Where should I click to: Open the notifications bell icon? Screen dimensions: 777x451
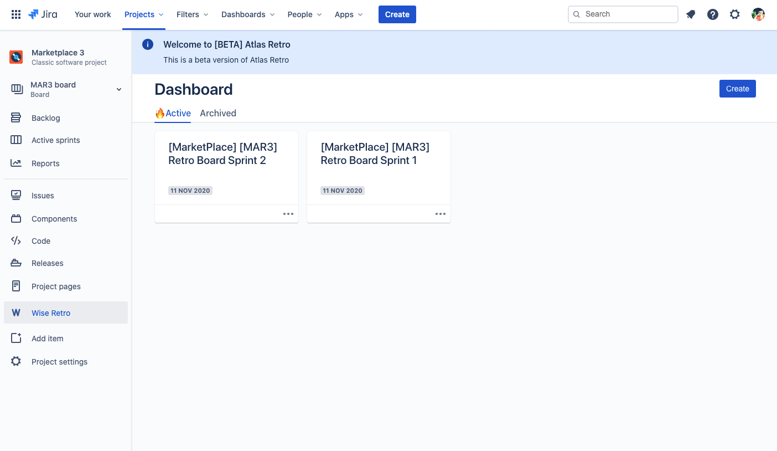pyautogui.click(x=691, y=14)
